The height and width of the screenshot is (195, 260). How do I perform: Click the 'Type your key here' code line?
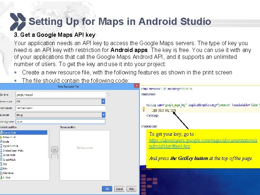164,110
